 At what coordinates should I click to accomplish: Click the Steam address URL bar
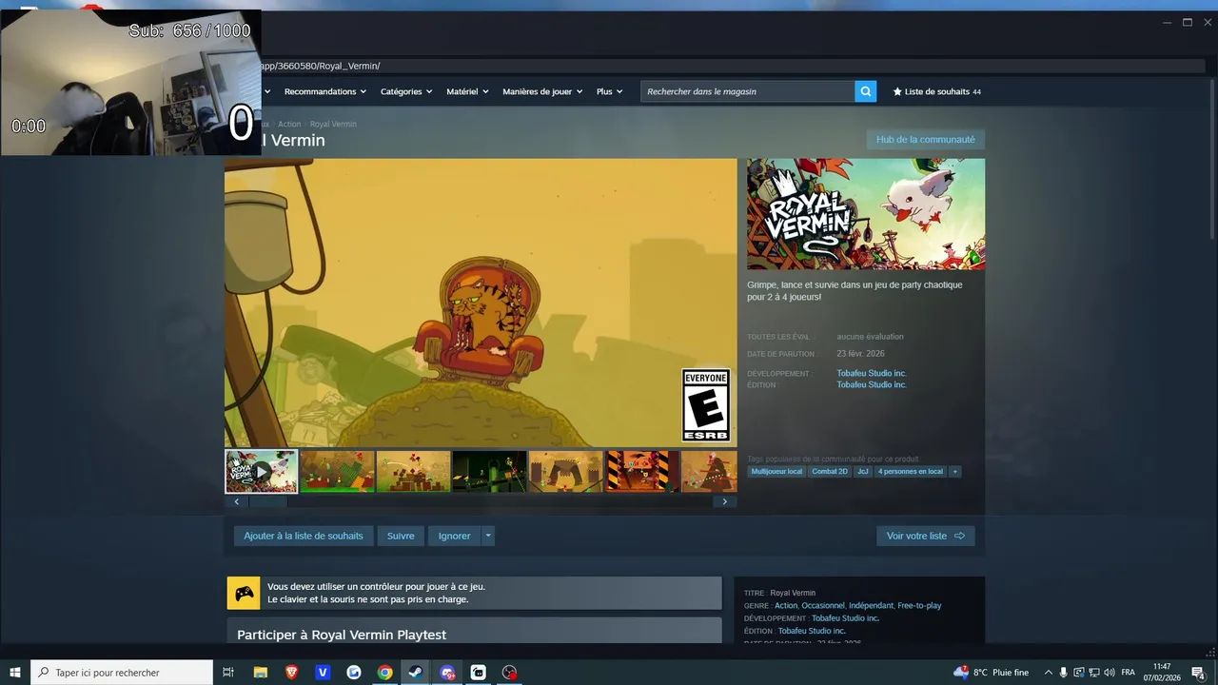pos(733,66)
